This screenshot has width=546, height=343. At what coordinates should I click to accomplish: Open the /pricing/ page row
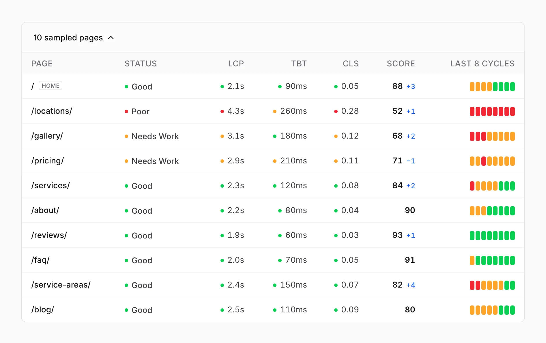273,161
